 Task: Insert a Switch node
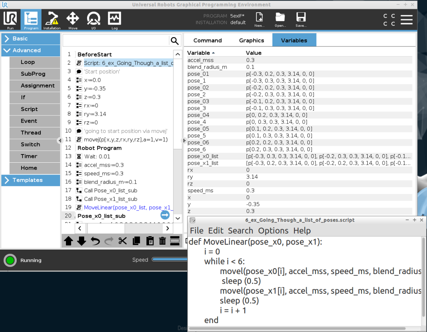coord(34,144)
